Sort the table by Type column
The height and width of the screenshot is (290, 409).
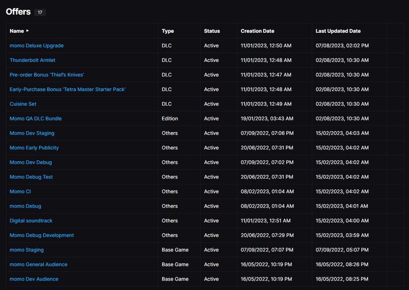pyautogui.click(x=168, y=31)
